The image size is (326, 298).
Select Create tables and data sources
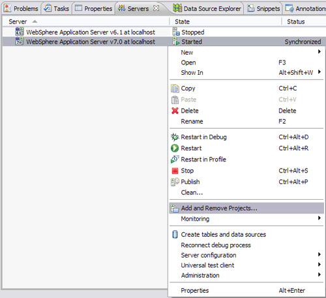[246, 234]
